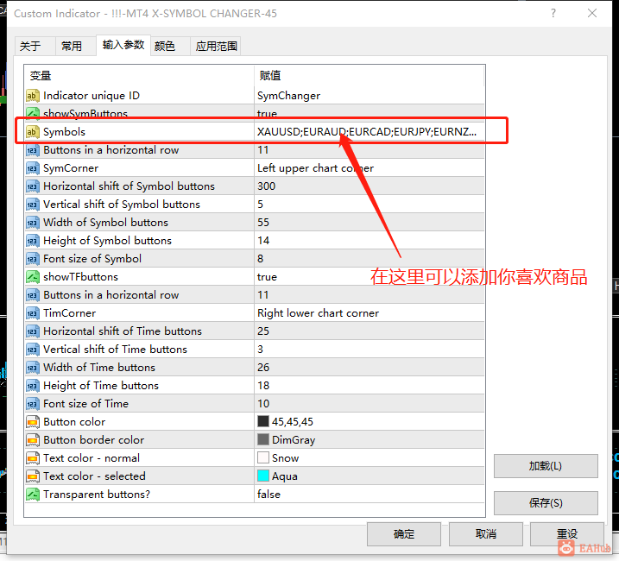Viewport: 619px width, 561px height.
Task: Click the integer icon beside SymCorner
Action: [x=33, y=168]
